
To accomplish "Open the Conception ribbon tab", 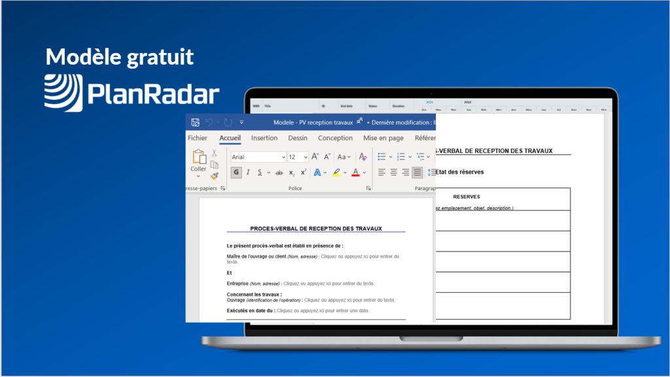I will pyautogui.click(x=335, y=138).
